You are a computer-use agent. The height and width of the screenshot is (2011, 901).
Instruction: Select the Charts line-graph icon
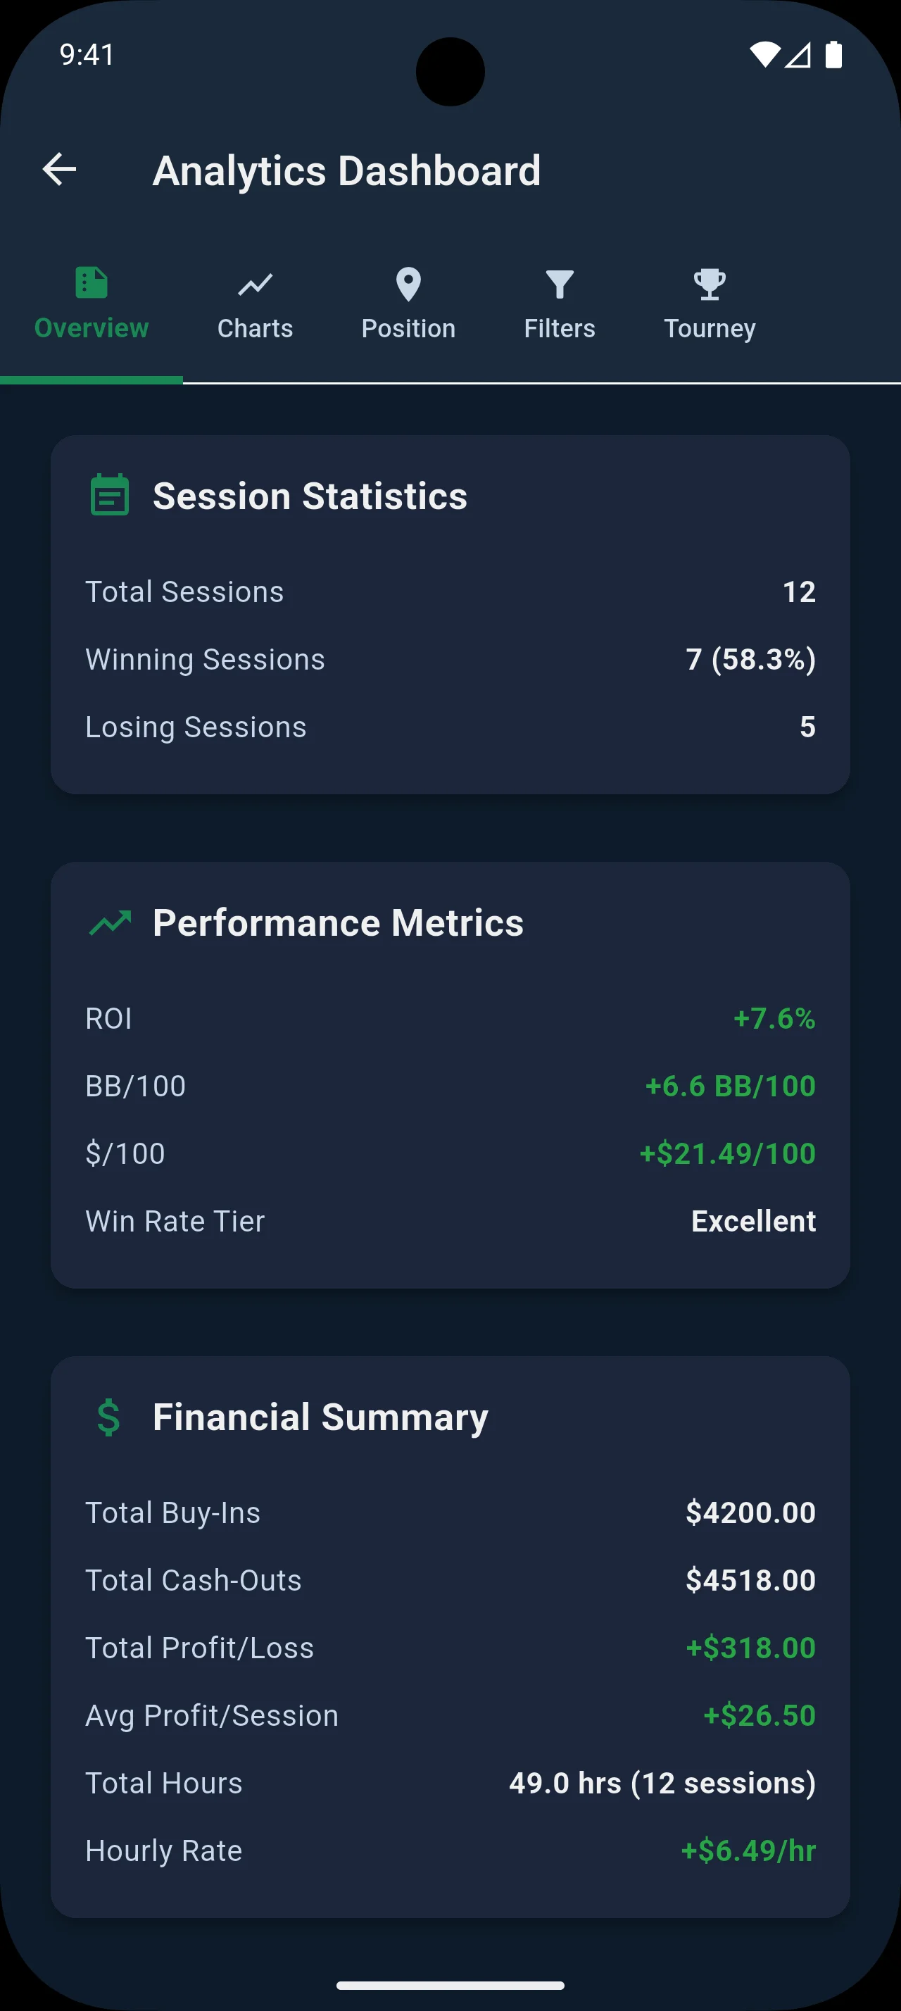pos(254,285)
